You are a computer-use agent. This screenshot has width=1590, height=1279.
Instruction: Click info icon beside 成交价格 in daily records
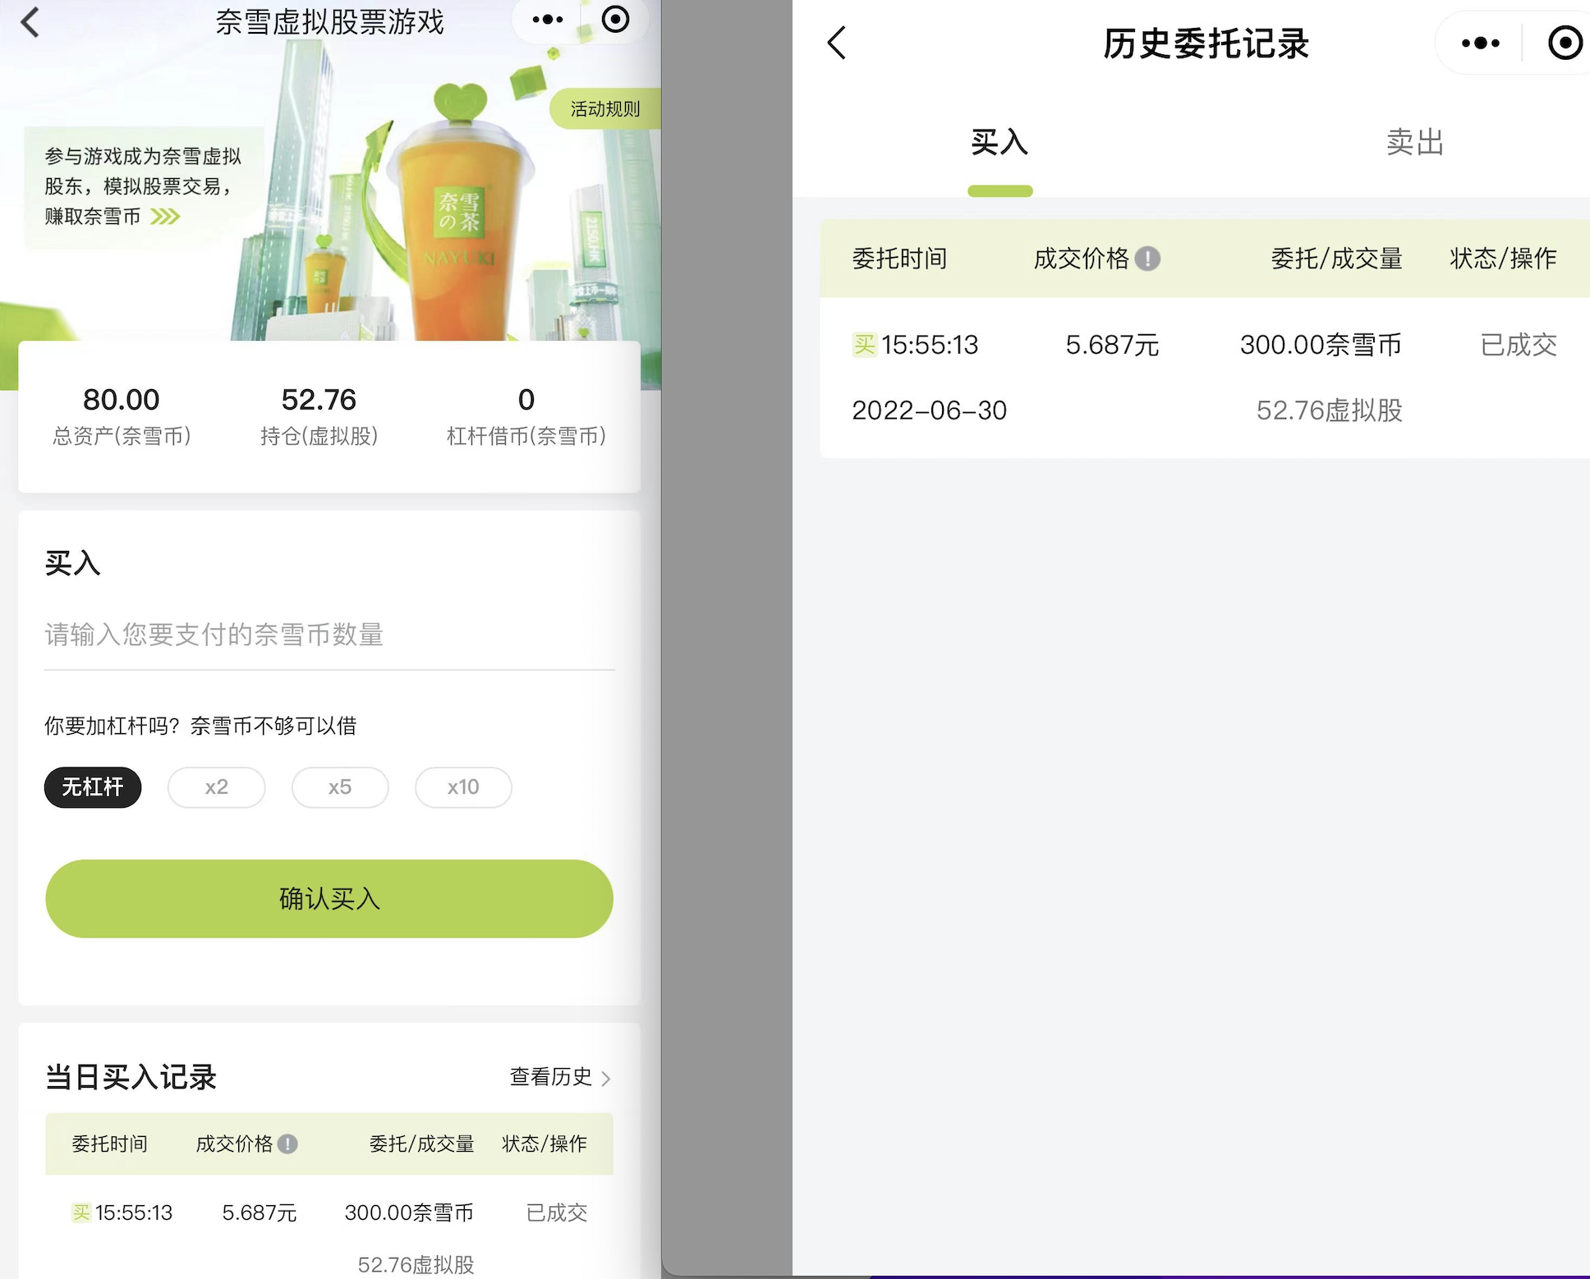pyautogui.click(x=287, y=1144)
